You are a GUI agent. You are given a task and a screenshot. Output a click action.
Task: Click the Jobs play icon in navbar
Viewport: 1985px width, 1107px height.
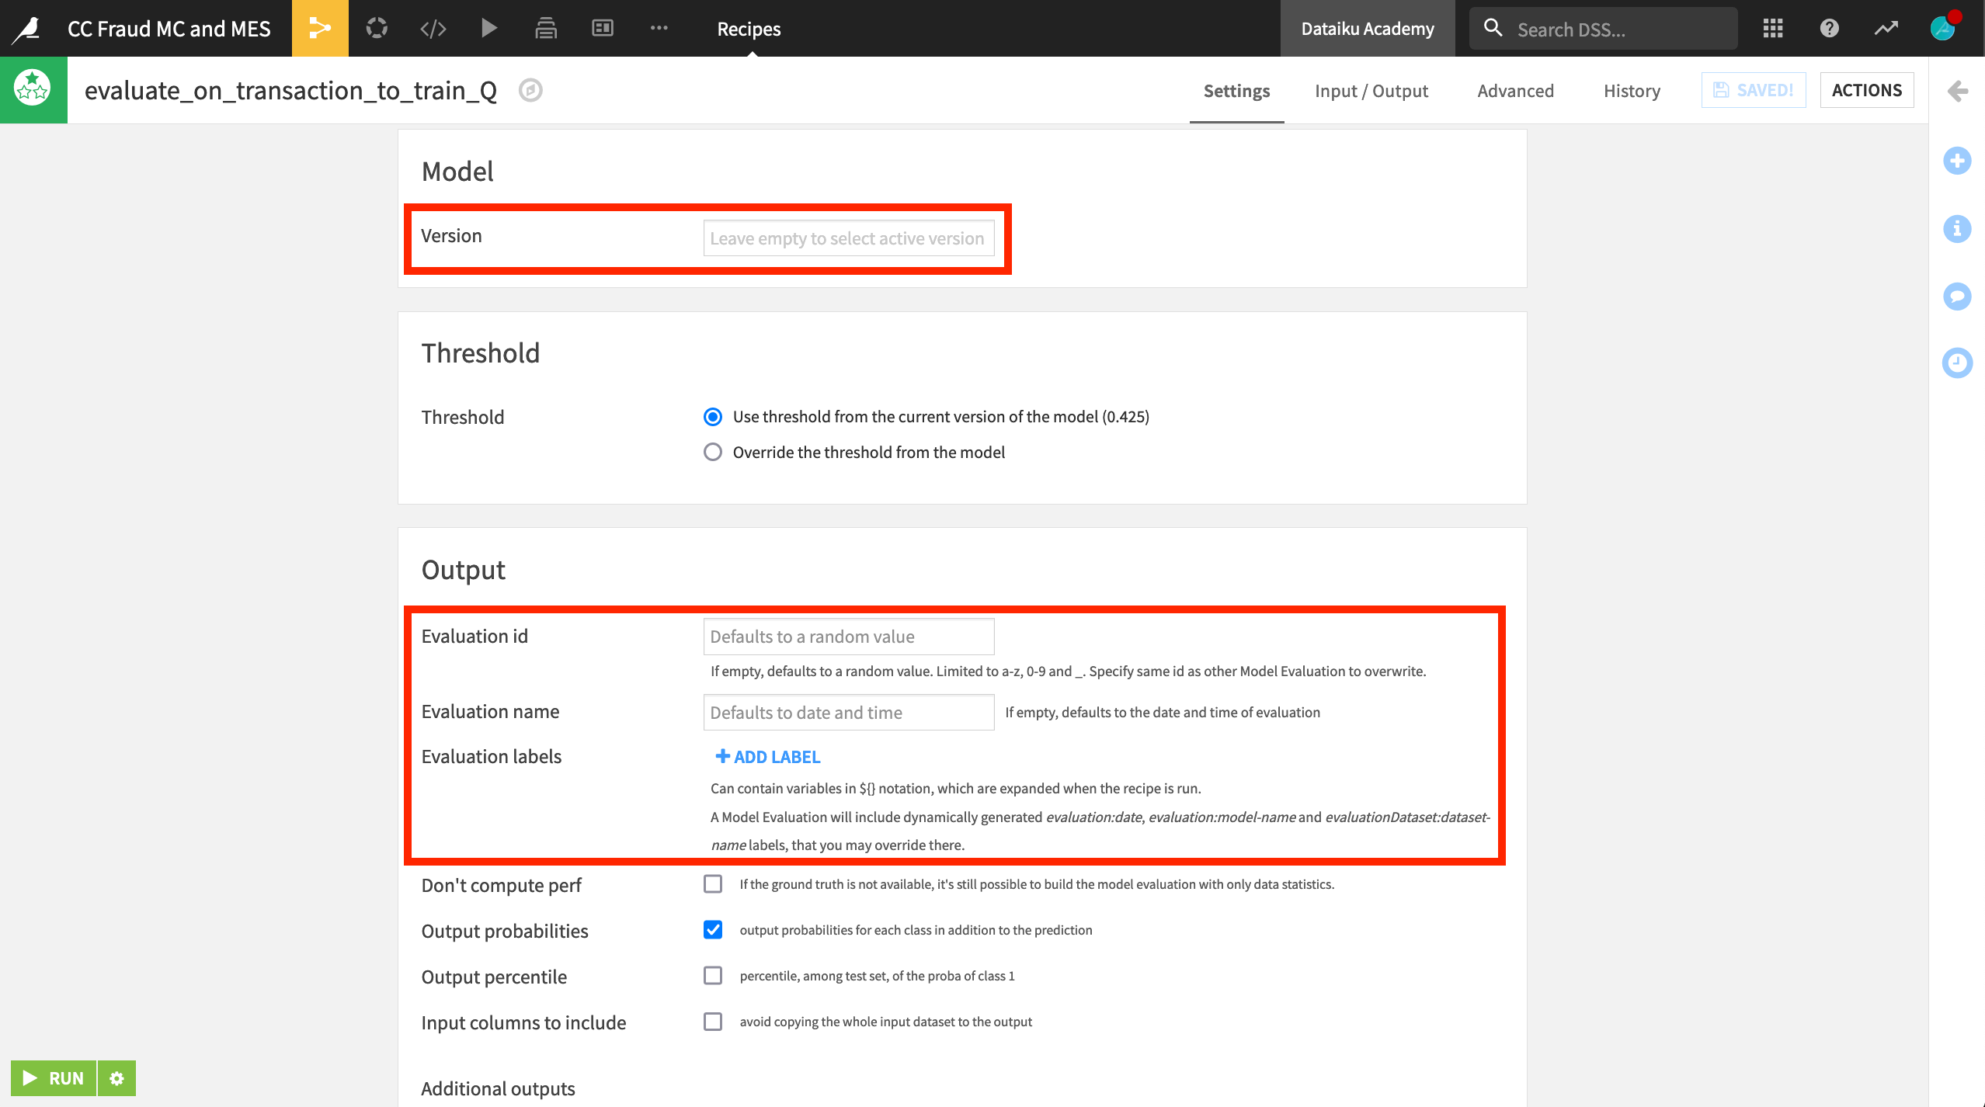pyautogui.click(x=489, y=29)
